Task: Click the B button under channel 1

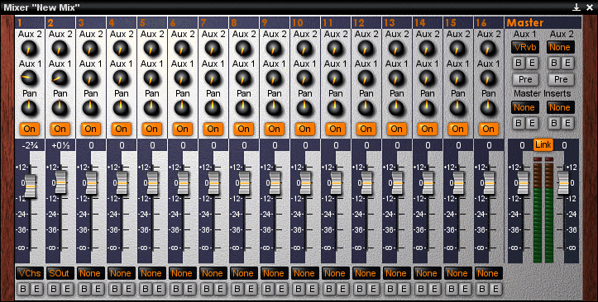Action: tap(23, 289)
